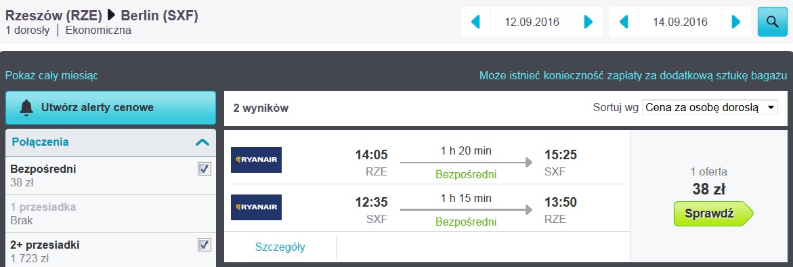
Task: Click the departure date field 12.09.2016
Action: pos(532,22)
